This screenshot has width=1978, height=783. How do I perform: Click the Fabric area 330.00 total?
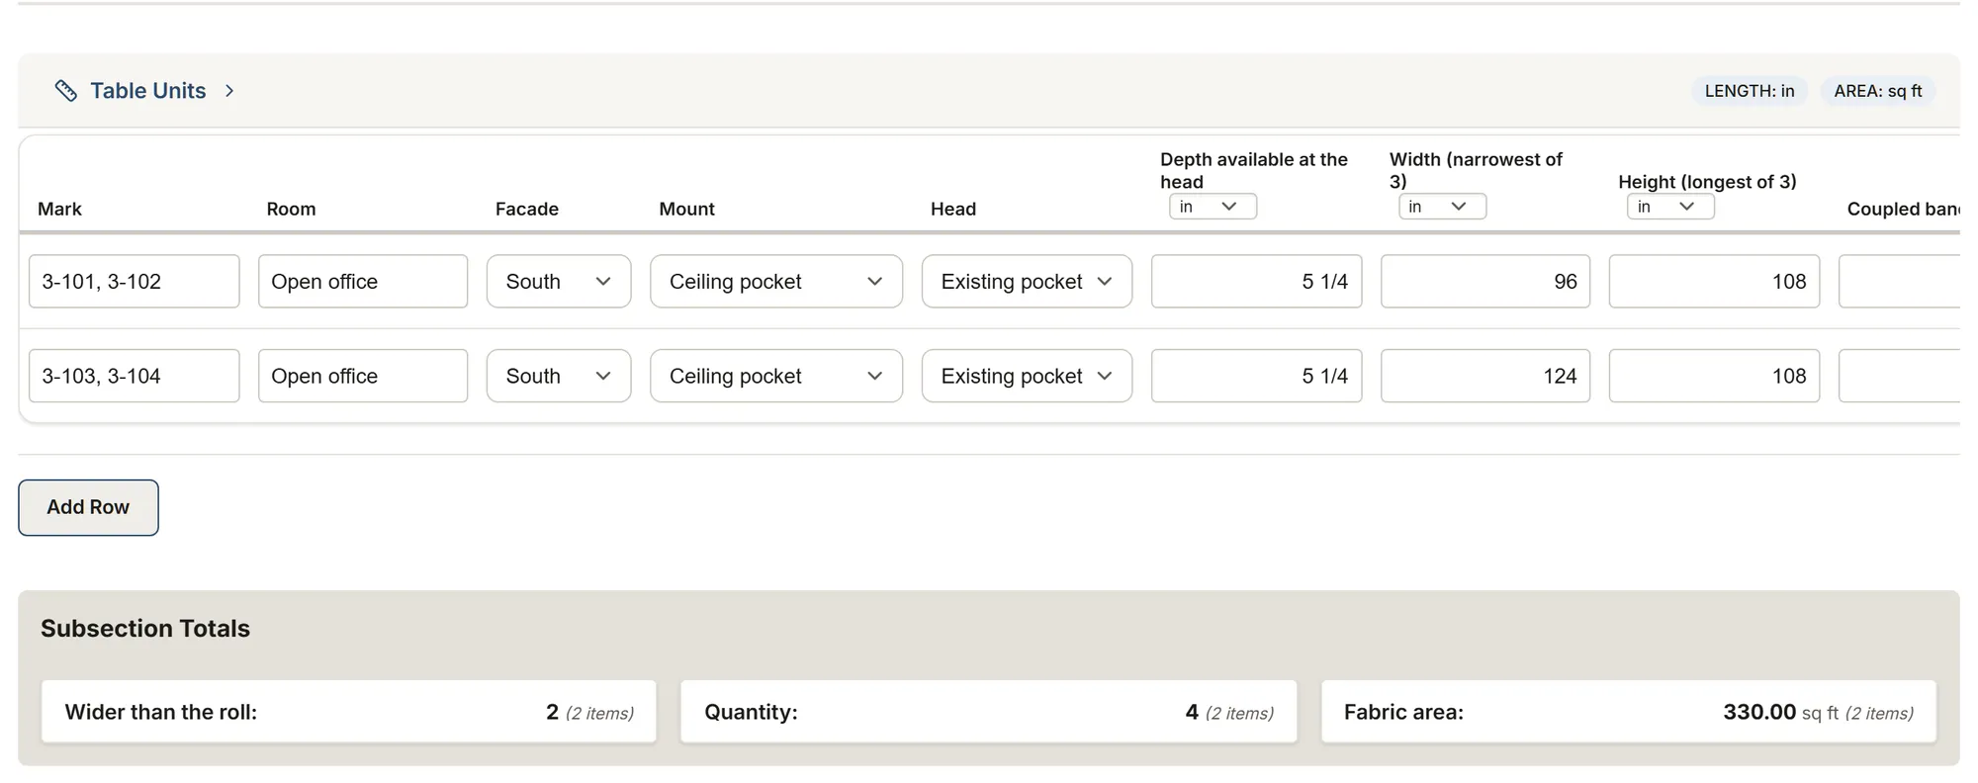tap(1629, 712)
